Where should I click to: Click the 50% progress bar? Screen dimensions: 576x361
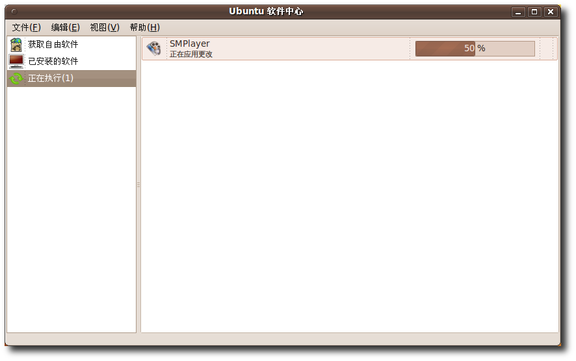(475, 49)
